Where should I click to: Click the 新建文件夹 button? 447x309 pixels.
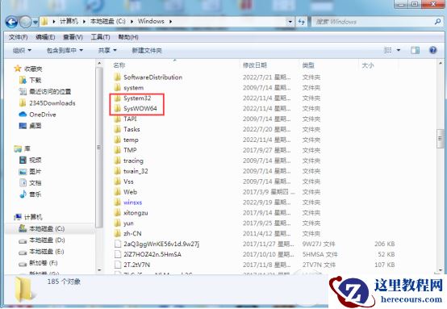tap(147, 51)
